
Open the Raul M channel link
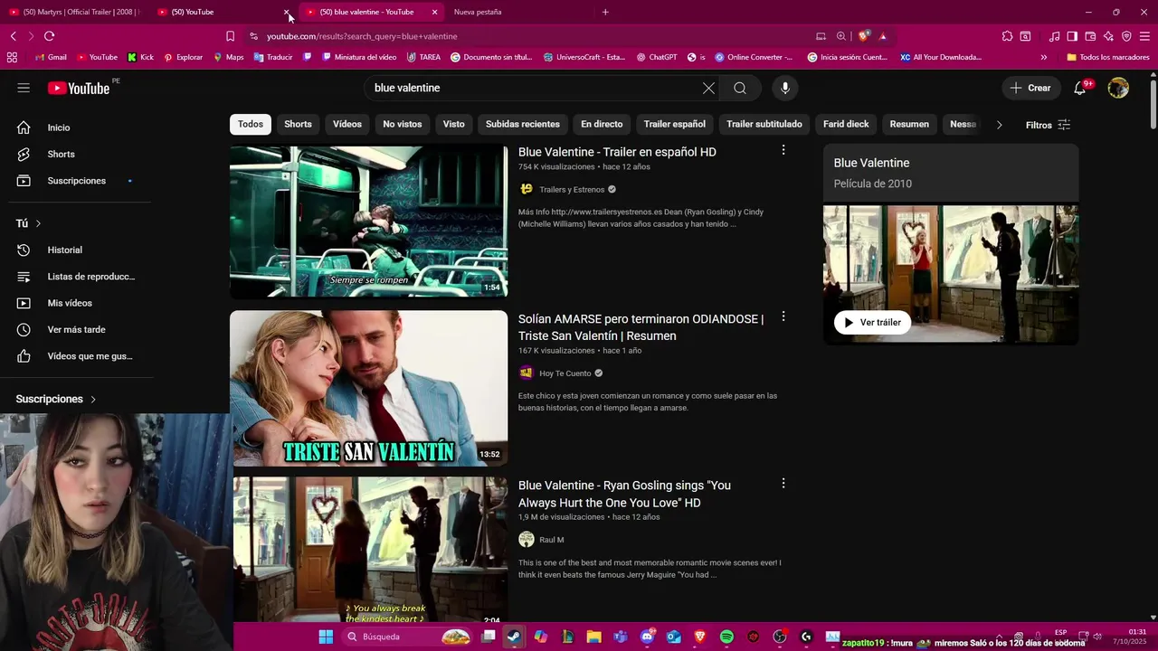(x=551, y=540)
